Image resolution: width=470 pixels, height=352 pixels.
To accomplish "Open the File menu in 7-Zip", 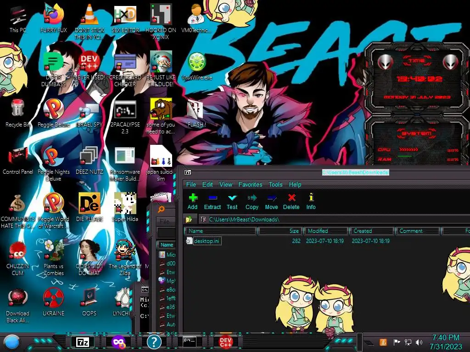I will [x=191, y=184].
